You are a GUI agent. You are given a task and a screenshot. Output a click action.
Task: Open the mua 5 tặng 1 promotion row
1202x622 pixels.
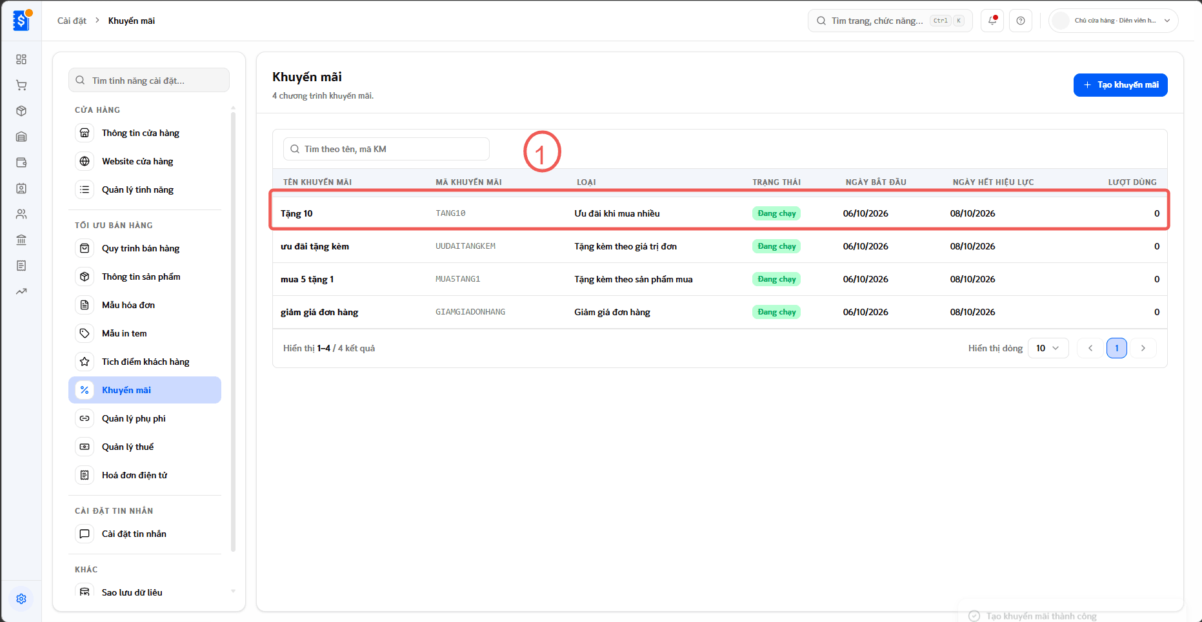[x=719, y=279]
